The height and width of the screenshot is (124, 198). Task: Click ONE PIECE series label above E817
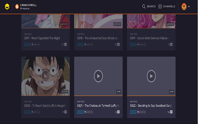(x=28, y=34)
